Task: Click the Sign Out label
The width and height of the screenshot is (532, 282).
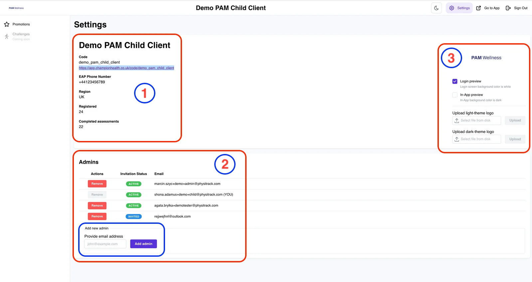Action: tap(521, 8)
